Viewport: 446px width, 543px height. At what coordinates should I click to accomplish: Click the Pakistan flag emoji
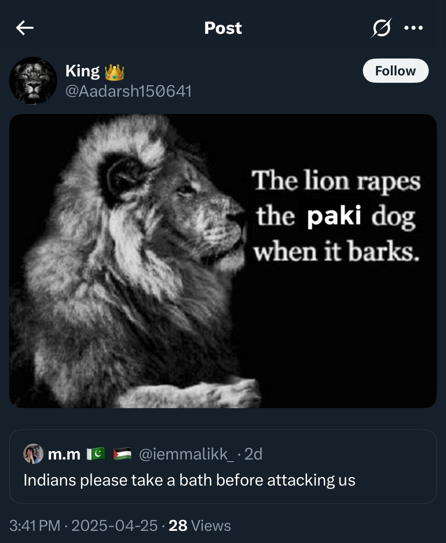[96, 454]
